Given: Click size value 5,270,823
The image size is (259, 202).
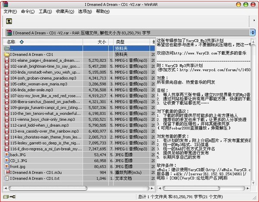Looking at the screenshot, I should pyautogui.click(x=97, y=60).
